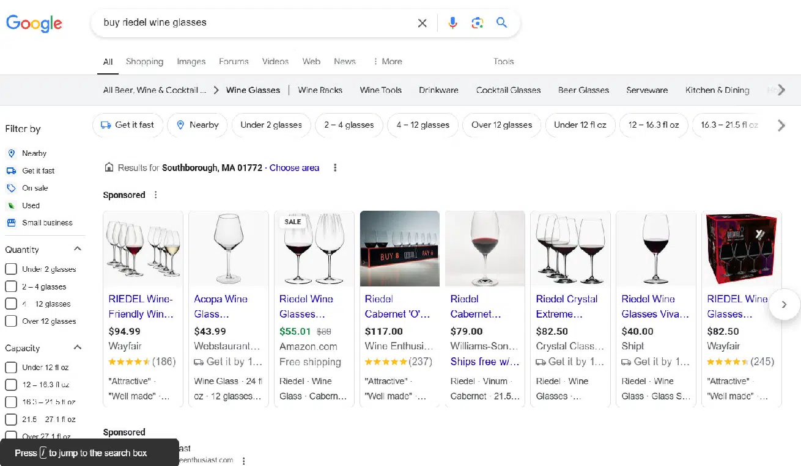Open the Tools options
Viewport: 801px width, 466px height.
coord(503,61)
